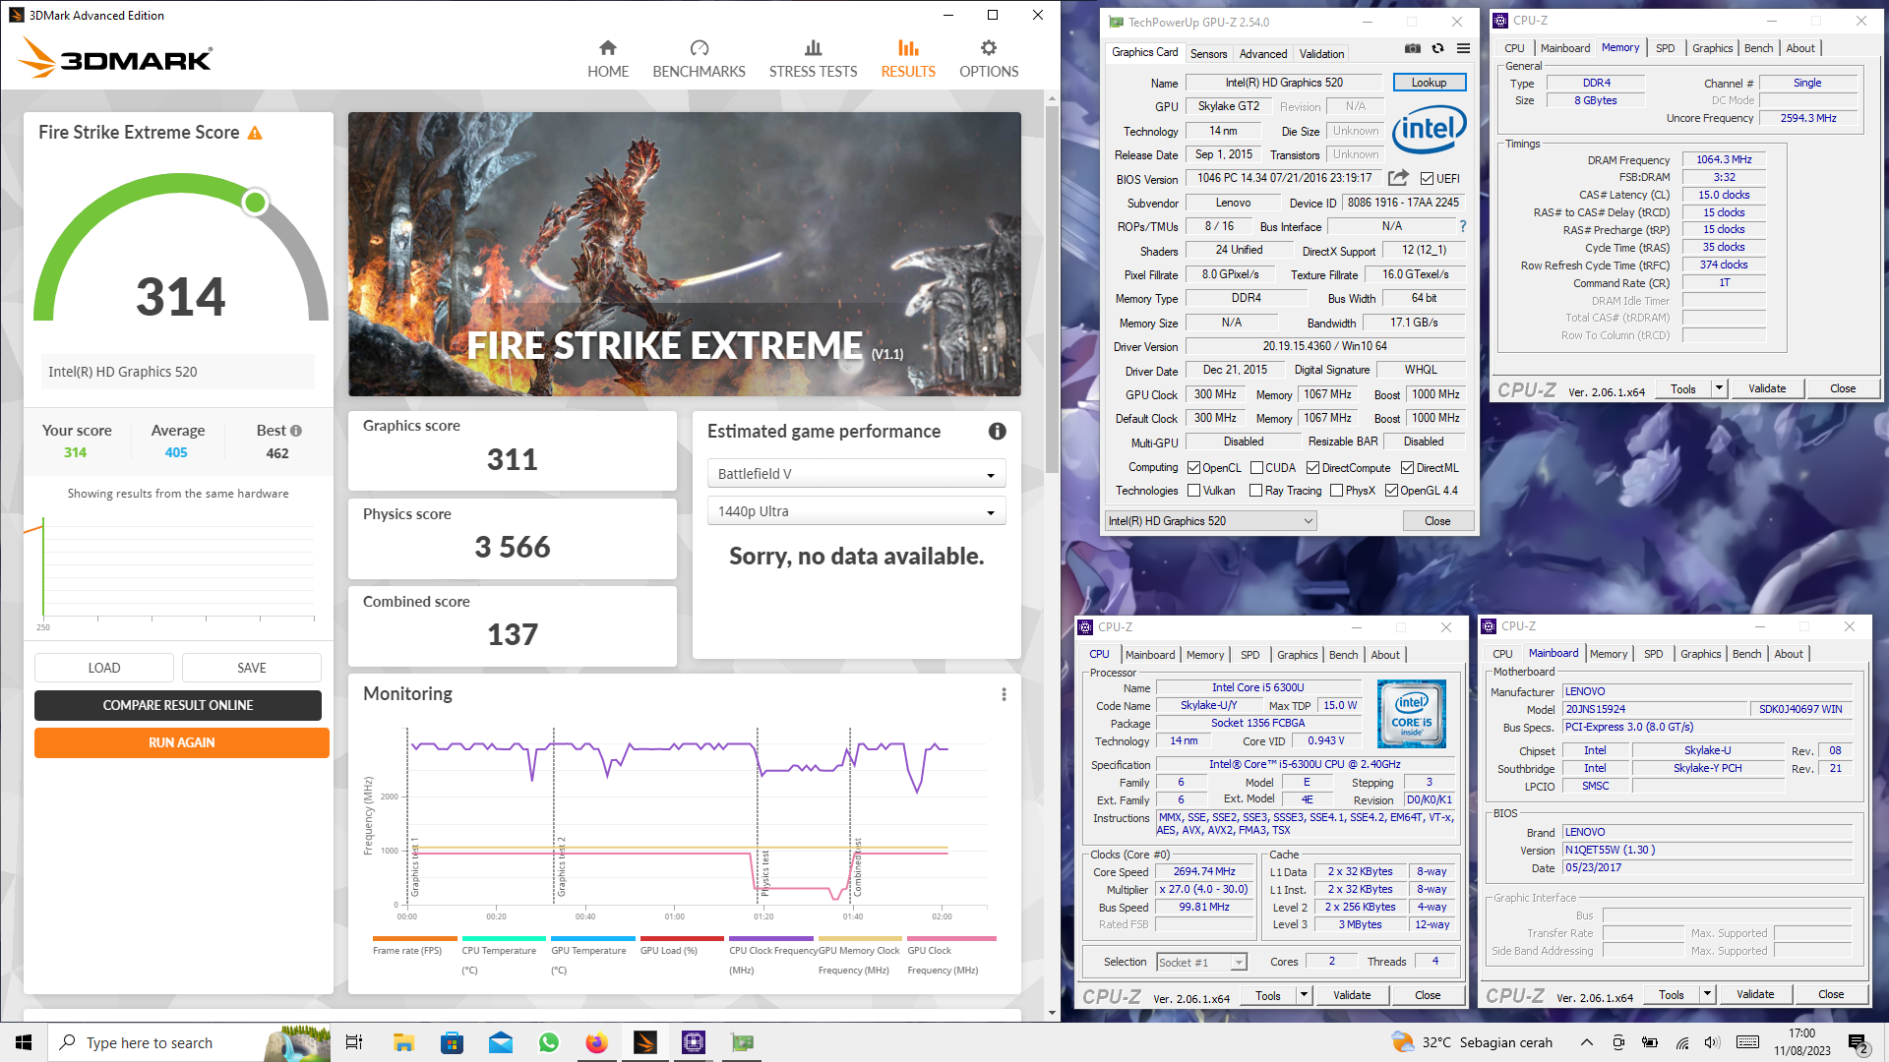Toggle DirectML checkbox in GPU-Z
The image size is (1889, 1062).
click(x=1407, y=468)
